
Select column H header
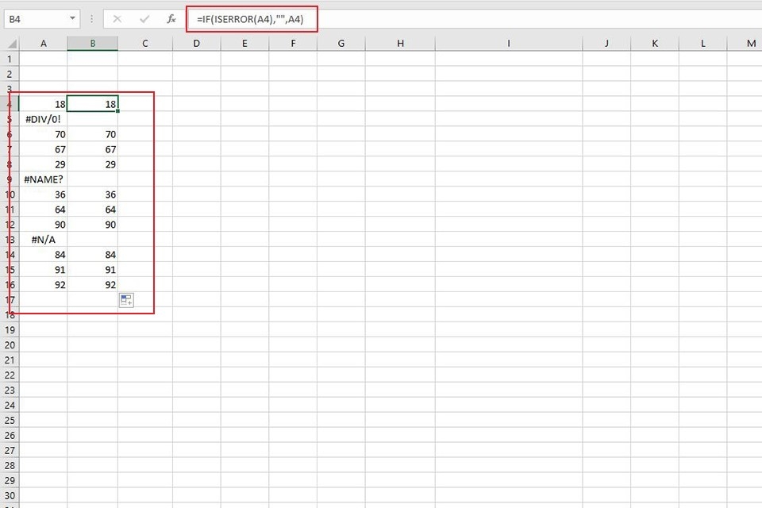[x=400, y=44]
